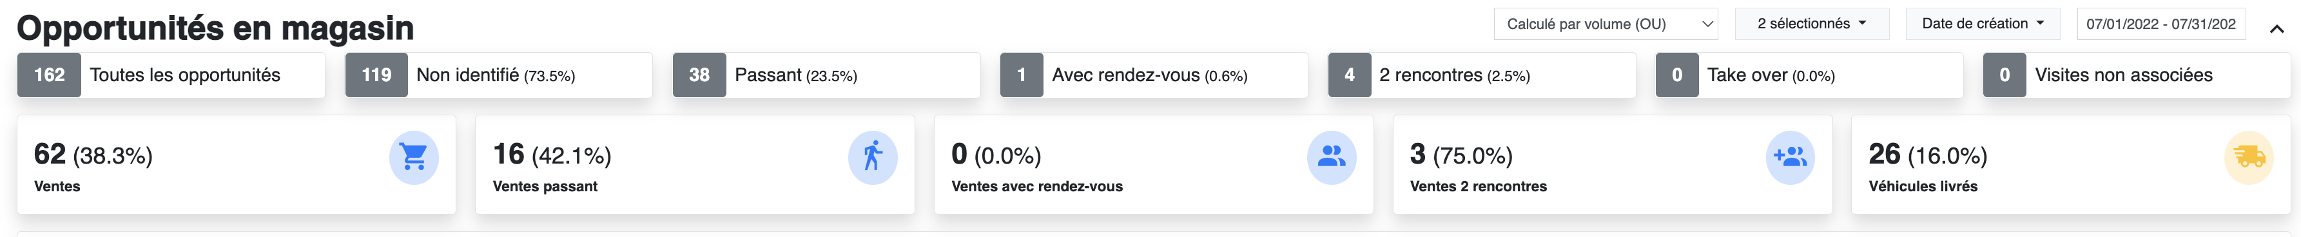The height and width of the screenshot is (237, 2301).
Task: Select the Non identifié filter
Action: coord(498,75)
